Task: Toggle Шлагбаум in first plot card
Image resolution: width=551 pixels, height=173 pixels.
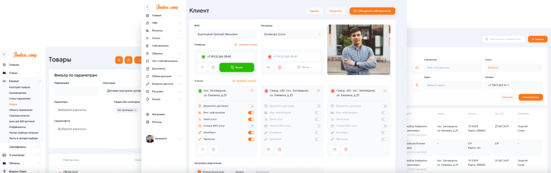Action: tap(251, 133)
